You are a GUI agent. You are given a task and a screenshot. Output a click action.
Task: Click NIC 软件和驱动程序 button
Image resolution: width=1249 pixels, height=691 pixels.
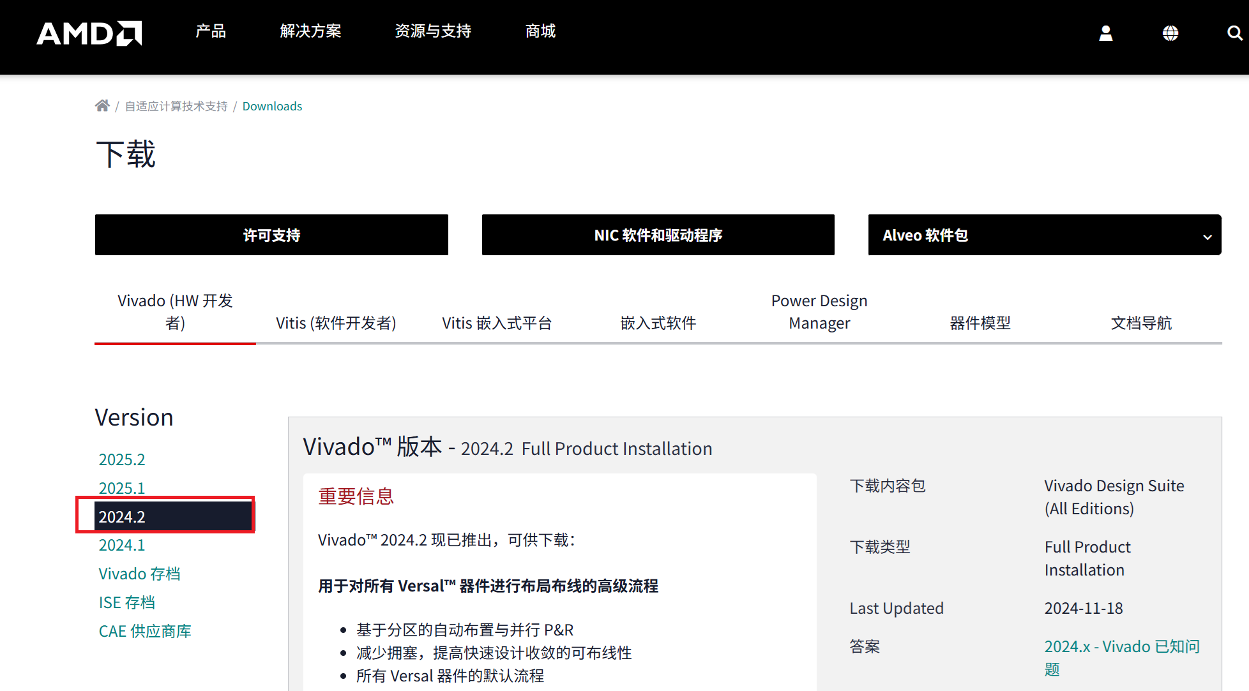click(658, 235)
